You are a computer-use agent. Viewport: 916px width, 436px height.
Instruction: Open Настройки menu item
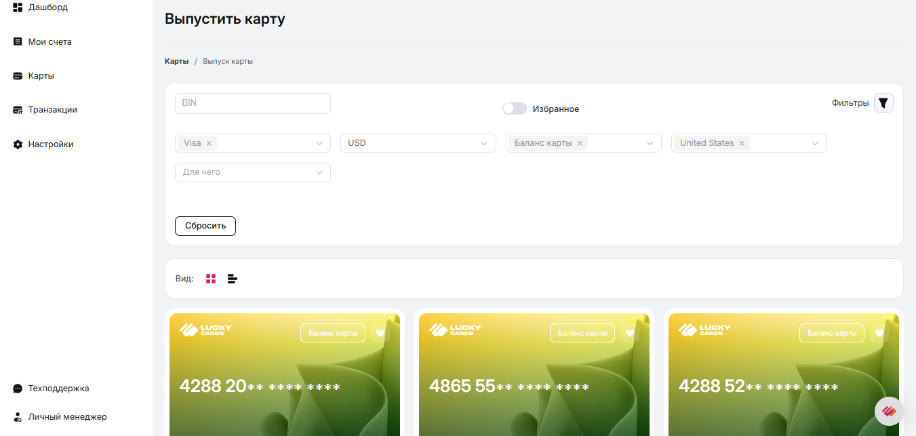pos(50,144)
